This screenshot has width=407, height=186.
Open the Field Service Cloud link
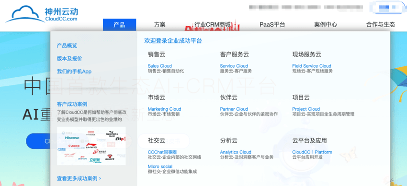pos(312,66)
